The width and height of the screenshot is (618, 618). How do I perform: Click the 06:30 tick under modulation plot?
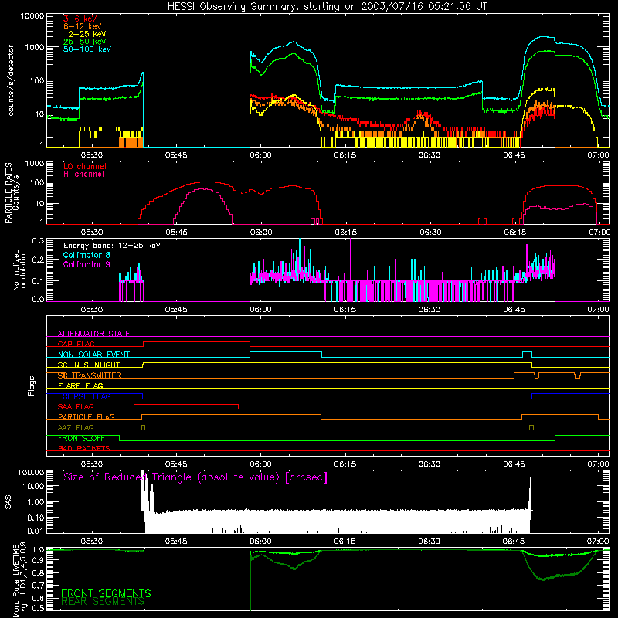coord(430,310)
